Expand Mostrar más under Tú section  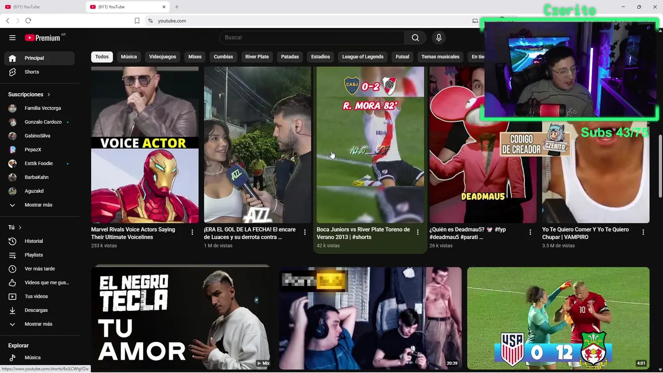39,324
